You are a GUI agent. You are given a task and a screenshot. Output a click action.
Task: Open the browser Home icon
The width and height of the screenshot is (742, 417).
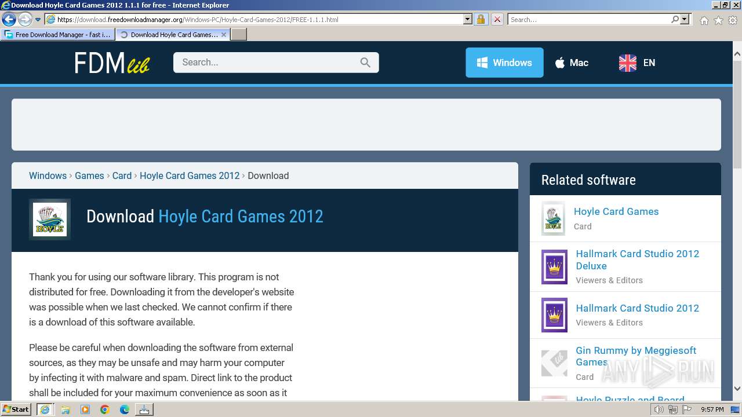point(704,20)
